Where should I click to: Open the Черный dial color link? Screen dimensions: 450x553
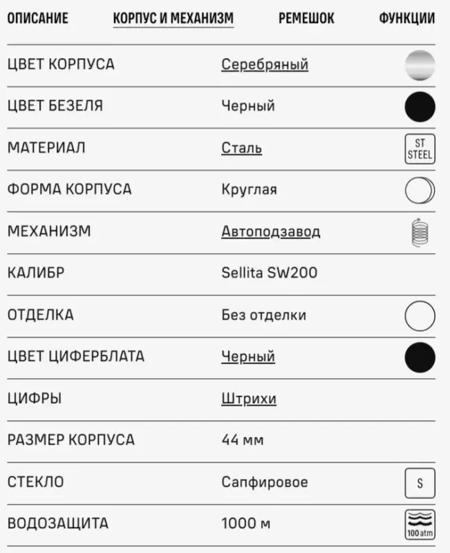pos(248,357)
